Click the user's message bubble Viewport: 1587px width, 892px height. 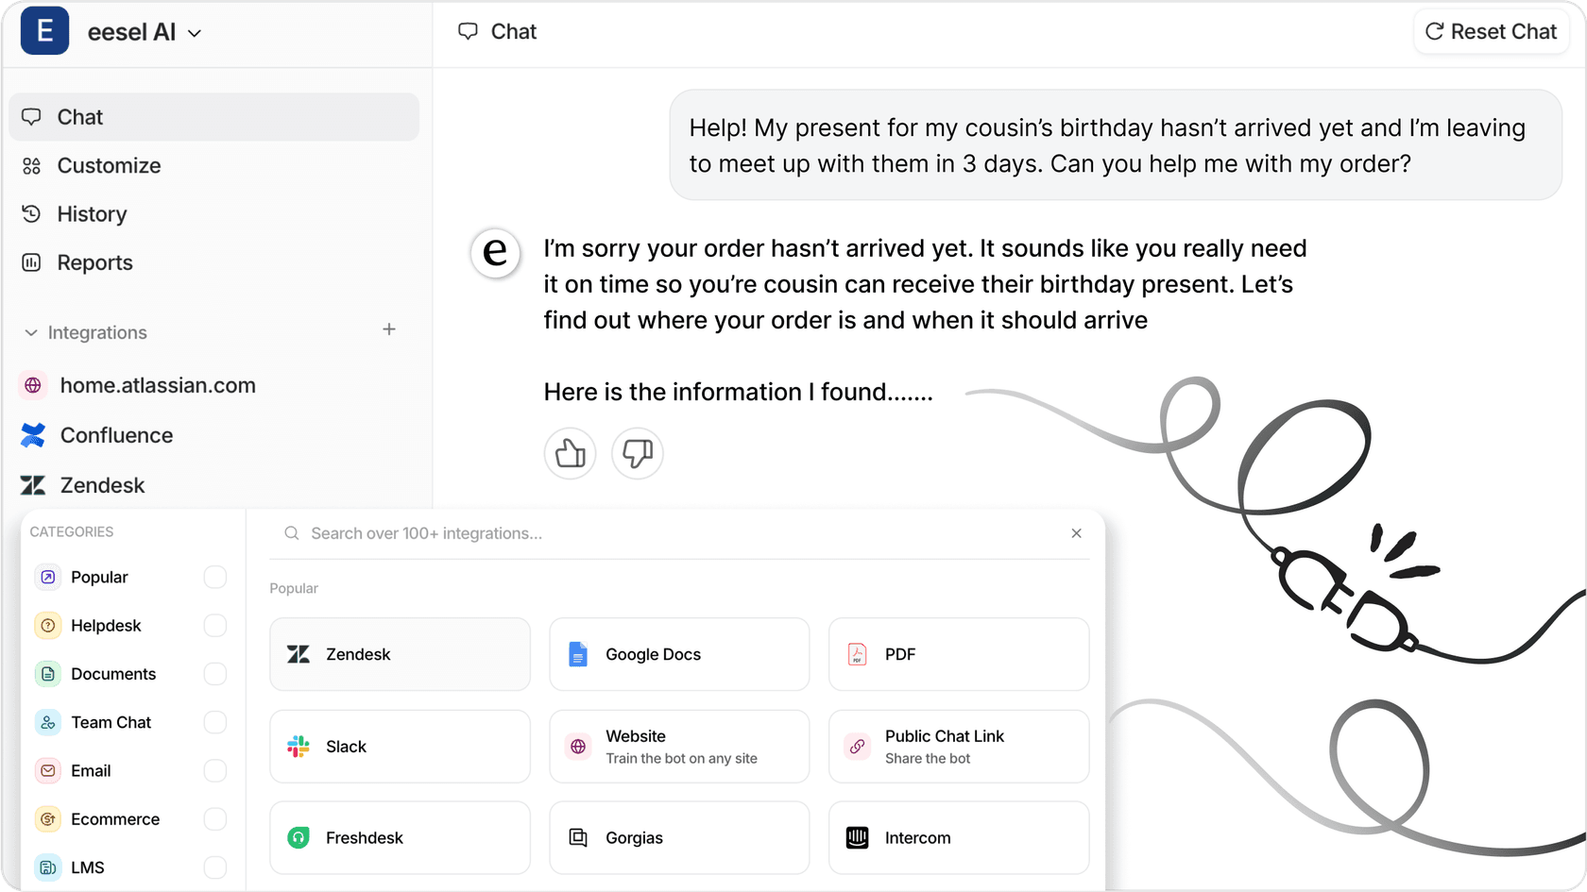click(x=1116, y=145)
